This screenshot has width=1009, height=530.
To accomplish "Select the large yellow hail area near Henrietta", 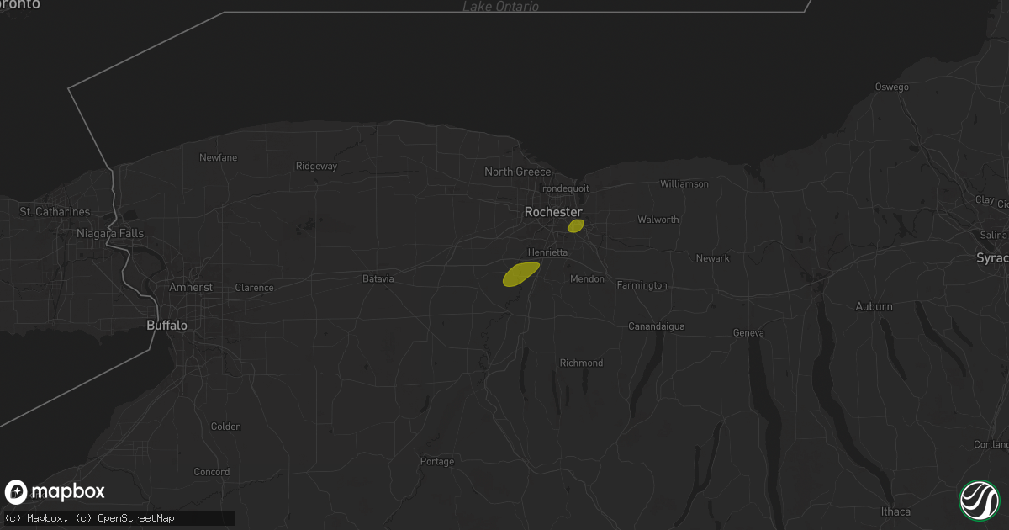I will (520, 273).
